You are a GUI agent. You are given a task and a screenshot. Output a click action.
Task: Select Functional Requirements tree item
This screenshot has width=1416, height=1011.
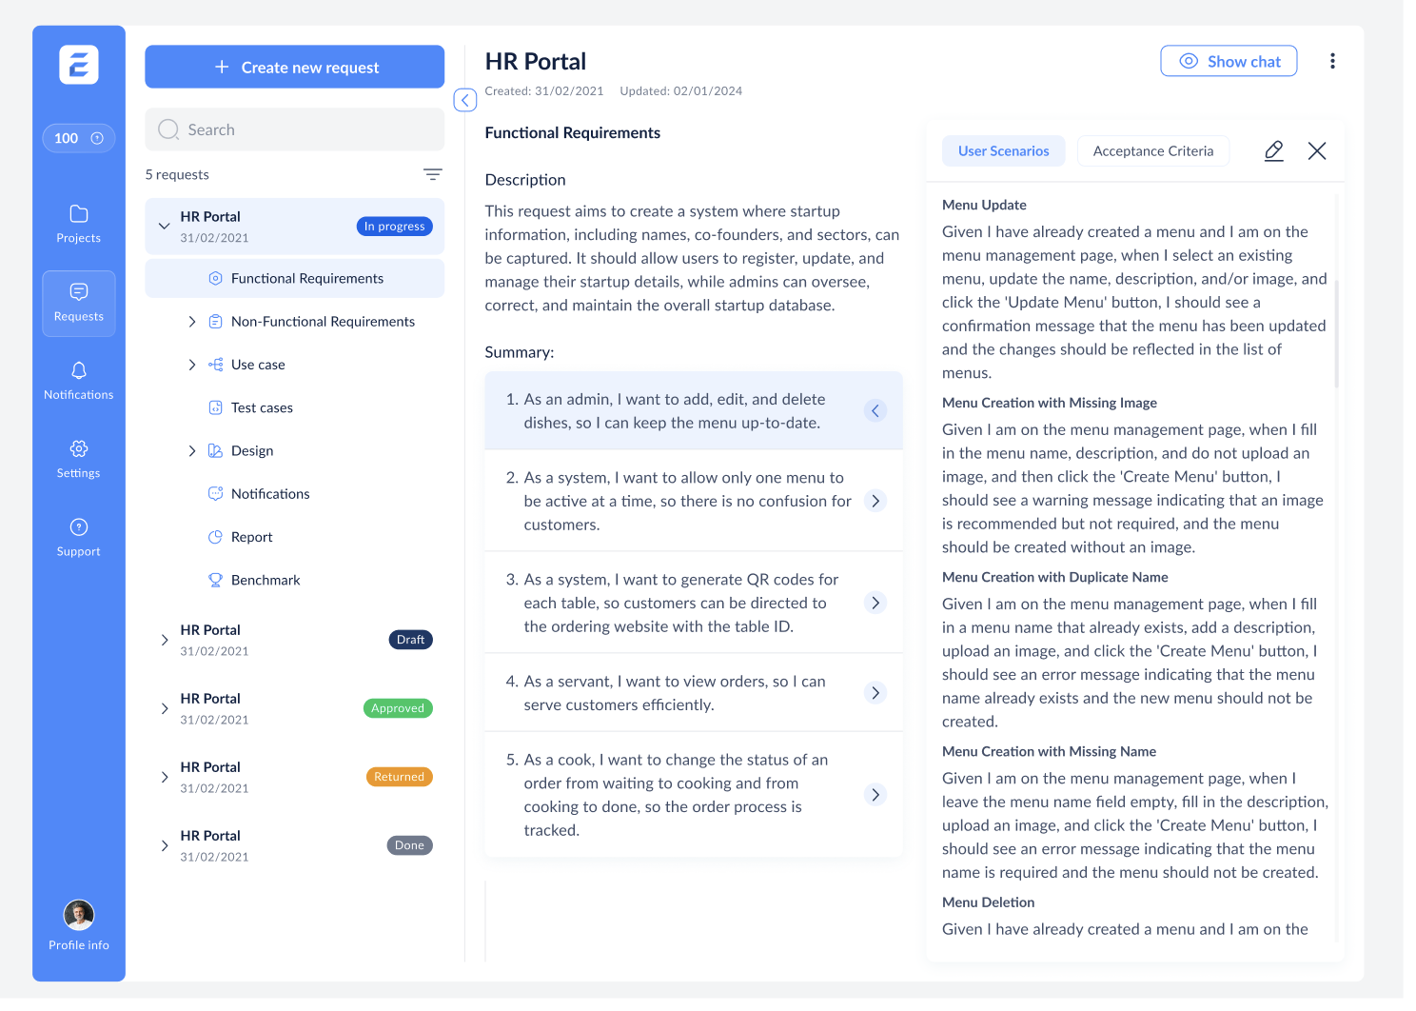[295, 279]
